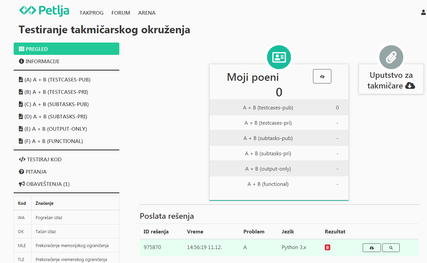The width and height of the screenshot is (427, 263).
Task: View solution 975870 with magnifier button
Action: pos(391,248)
